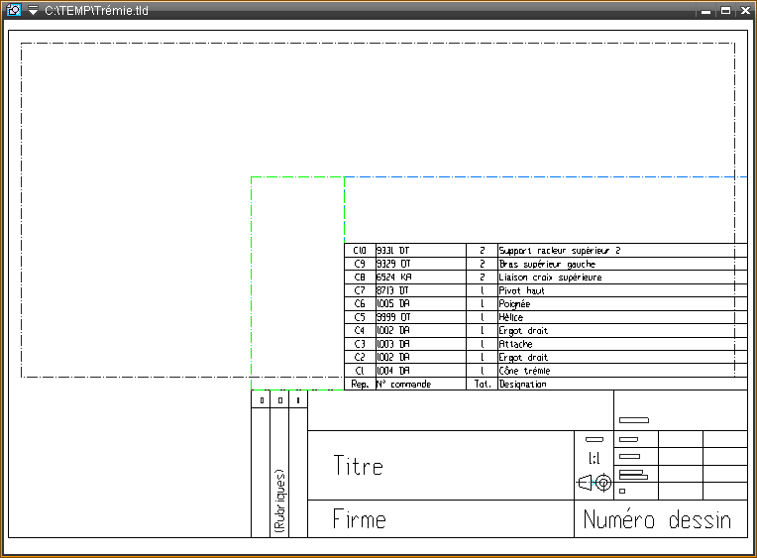
Task: Click the Numéro dessin field
Action: 657,519
